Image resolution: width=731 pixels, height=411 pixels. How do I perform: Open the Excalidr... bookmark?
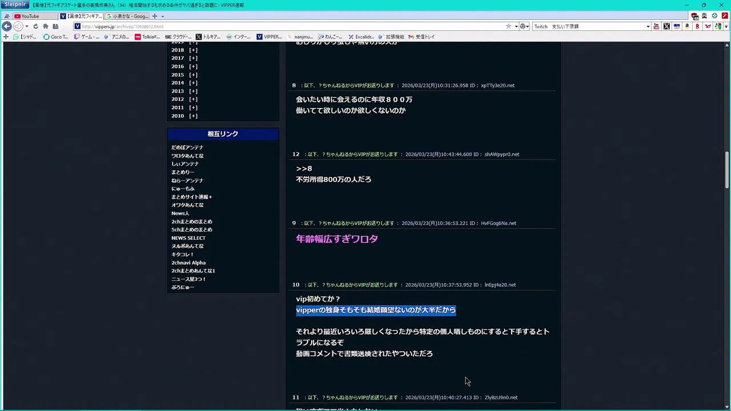[361, 37]
